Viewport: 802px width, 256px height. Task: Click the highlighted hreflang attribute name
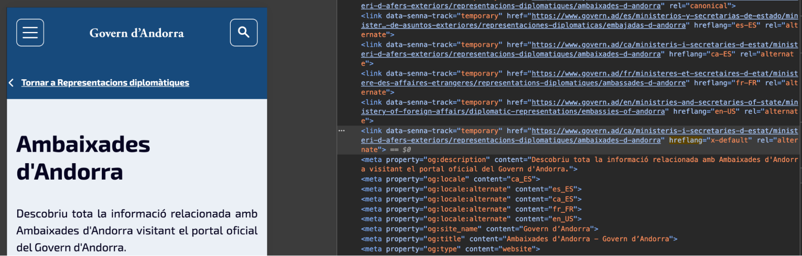pos(685,140)
